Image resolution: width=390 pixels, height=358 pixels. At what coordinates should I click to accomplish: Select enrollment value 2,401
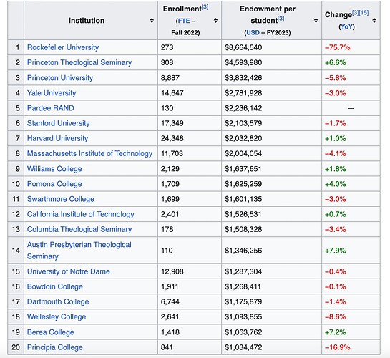pos(170,214)
